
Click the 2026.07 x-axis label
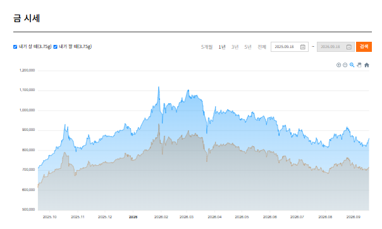[297, 217]
